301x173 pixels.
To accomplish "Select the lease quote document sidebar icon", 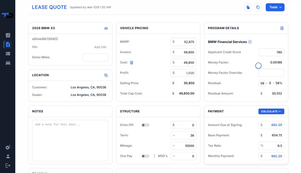I will (8, 45).
